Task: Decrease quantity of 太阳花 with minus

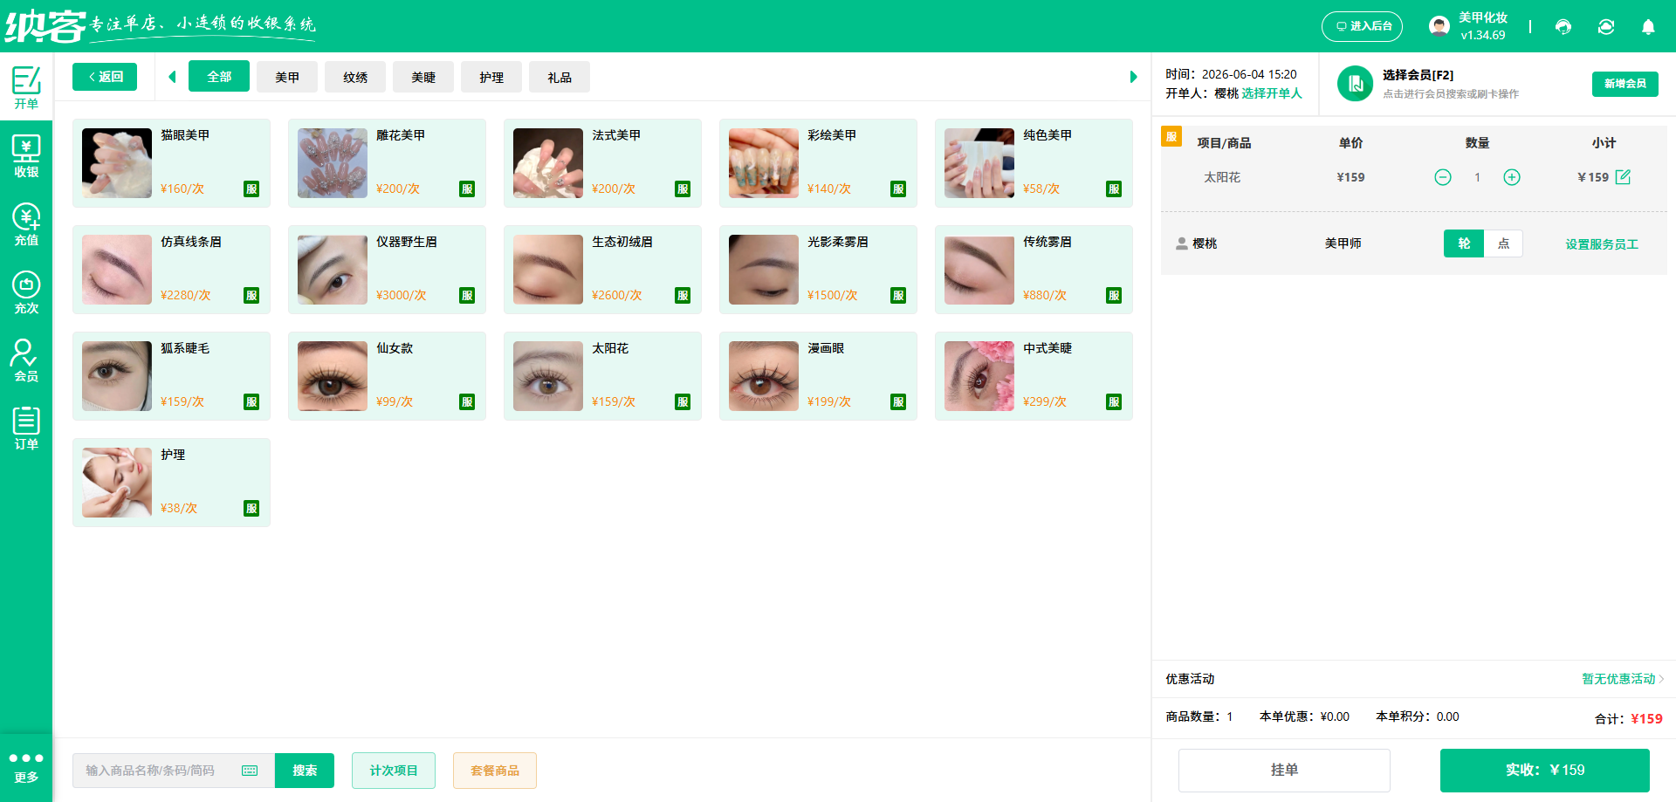Action: [x=1443, y=177]
